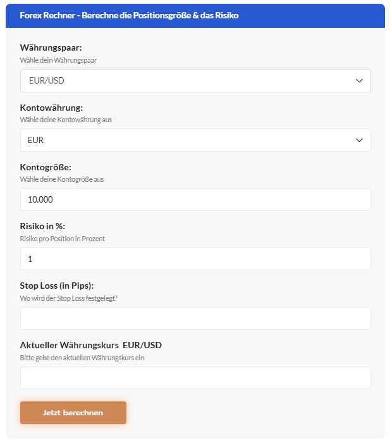The height and width of the screenshot is (440, 390).
Task: Click the chevron arrow in Kontowährung select
Action: click(x=359, y=140)
